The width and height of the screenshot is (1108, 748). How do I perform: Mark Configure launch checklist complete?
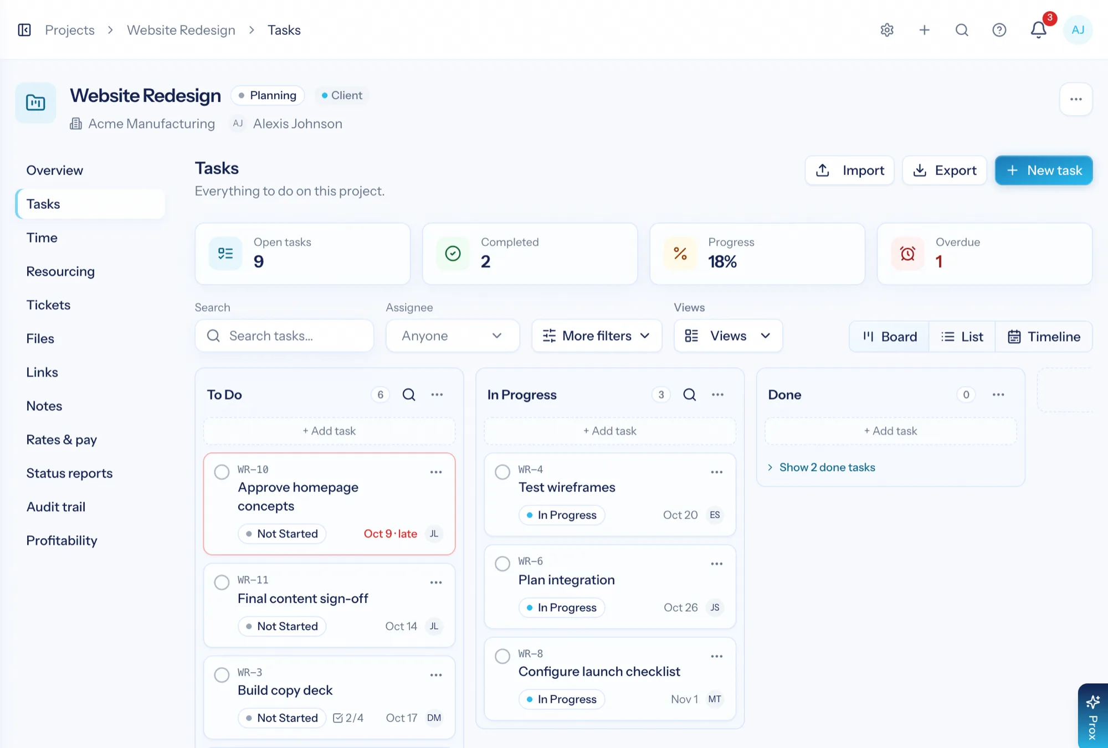click(502, 656)
